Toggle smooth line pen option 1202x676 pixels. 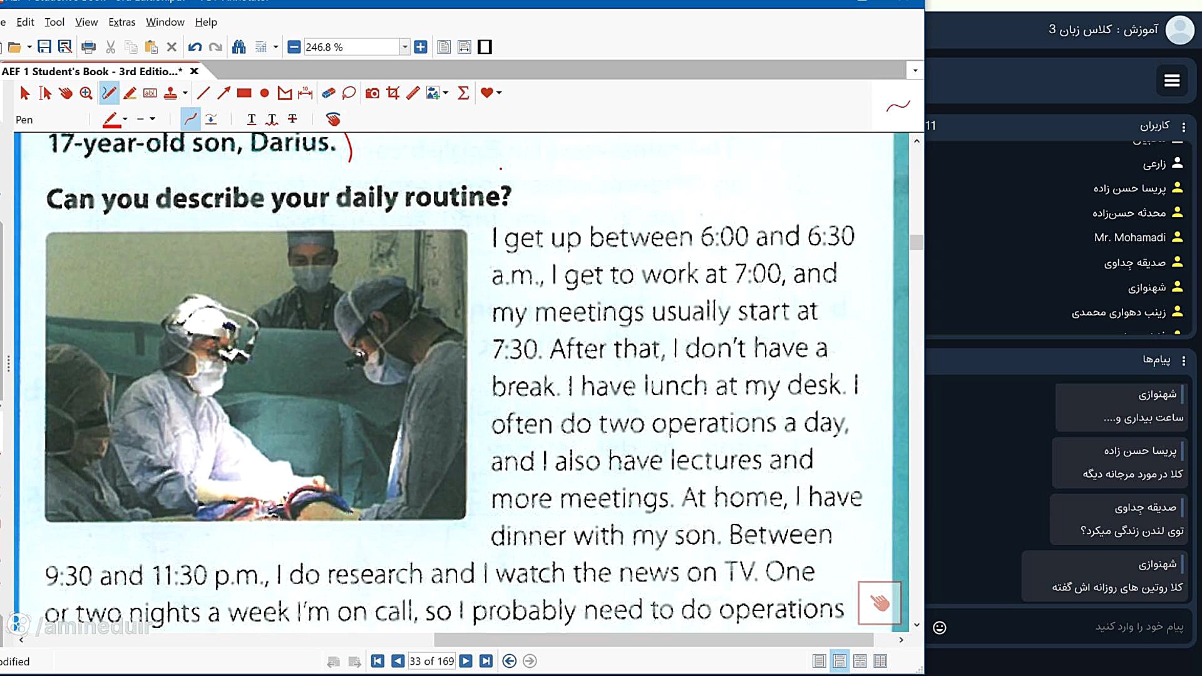click(x=190, y=119)
